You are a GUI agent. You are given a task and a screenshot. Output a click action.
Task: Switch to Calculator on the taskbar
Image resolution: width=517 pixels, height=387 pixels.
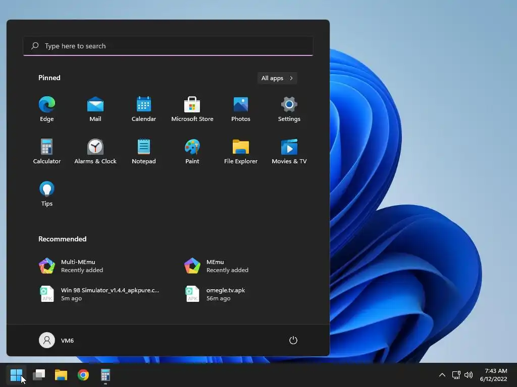(106, 375)
